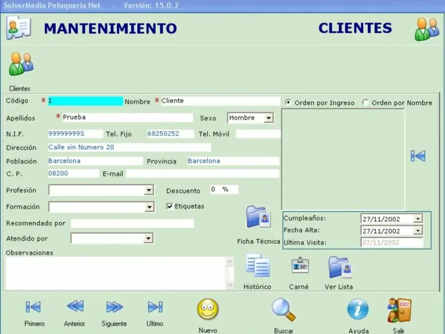This screenshot has width=445, height=334.
Task: Open Buscar magnifying glass search
Action: (283, 310)
